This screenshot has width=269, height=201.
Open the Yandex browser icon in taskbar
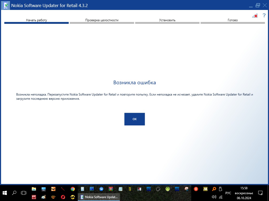(196, 189)
